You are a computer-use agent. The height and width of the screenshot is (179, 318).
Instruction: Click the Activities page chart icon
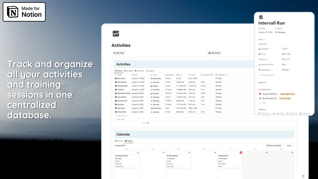tap(116, 34)
